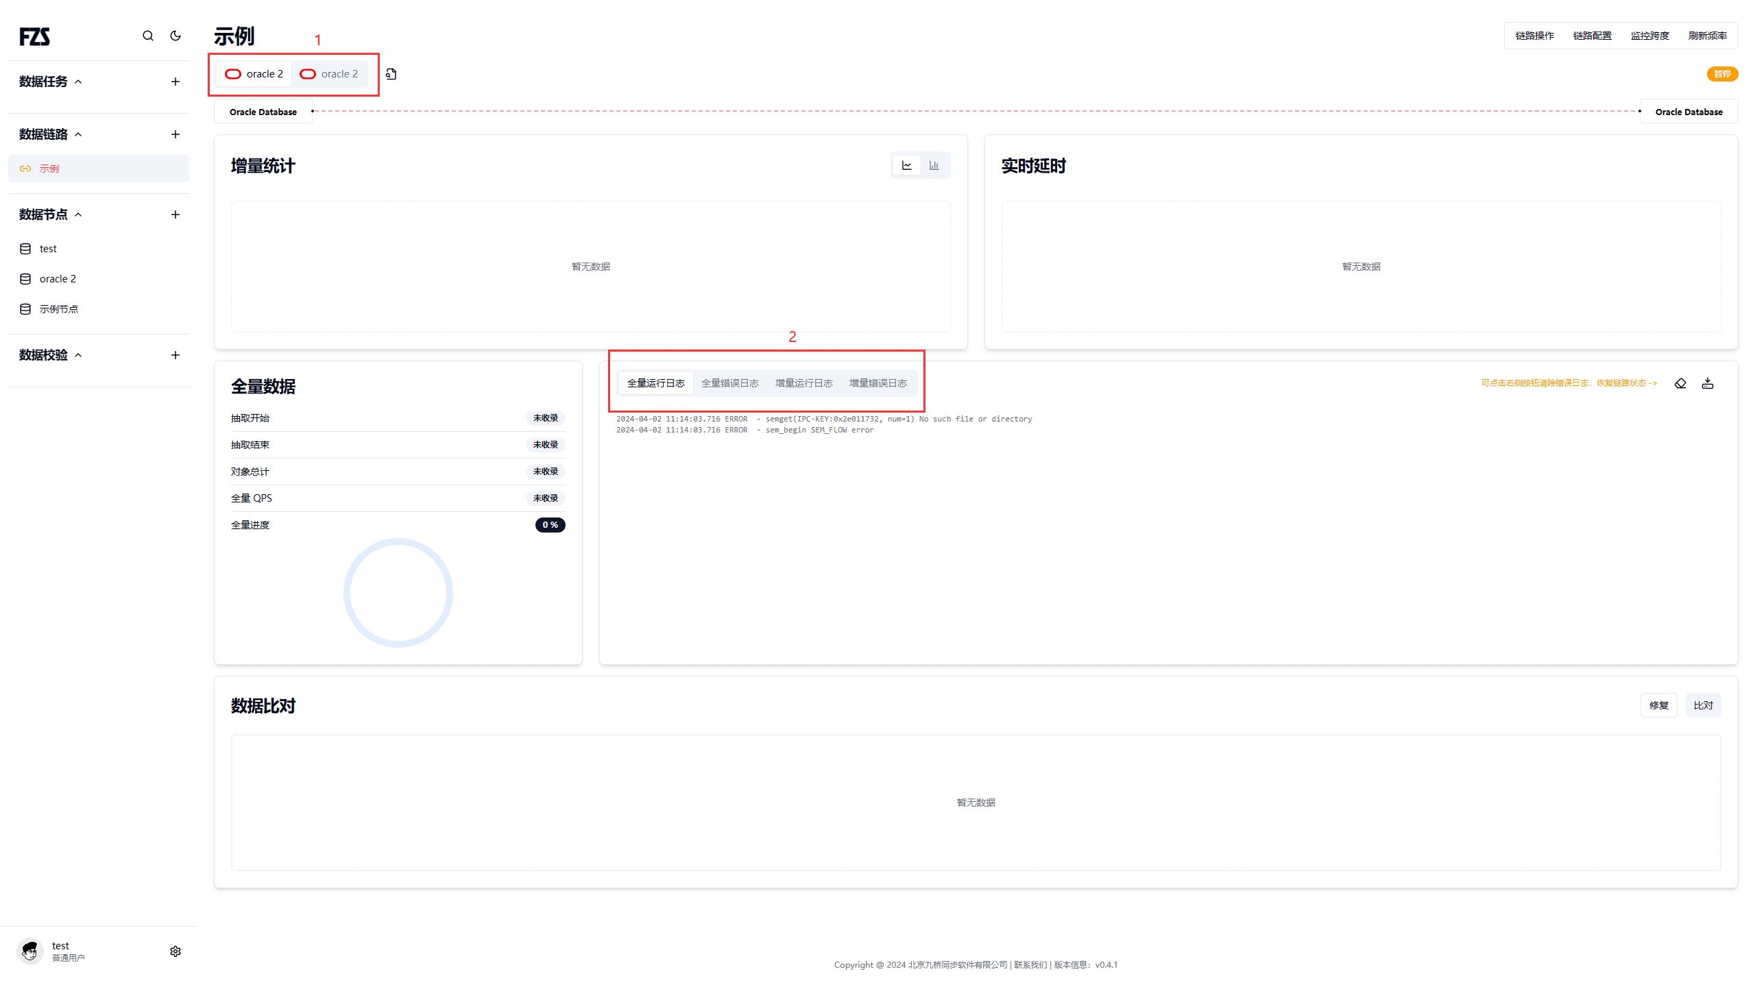This screenshot has height=987, width=1755.
Task: Add new 数据任务 with plus icon
Action: tap(175, 82)
